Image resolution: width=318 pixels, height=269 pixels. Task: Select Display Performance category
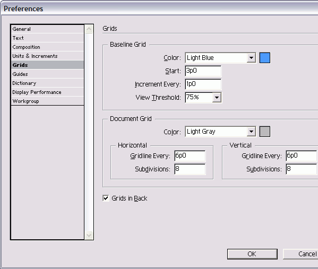47,92
